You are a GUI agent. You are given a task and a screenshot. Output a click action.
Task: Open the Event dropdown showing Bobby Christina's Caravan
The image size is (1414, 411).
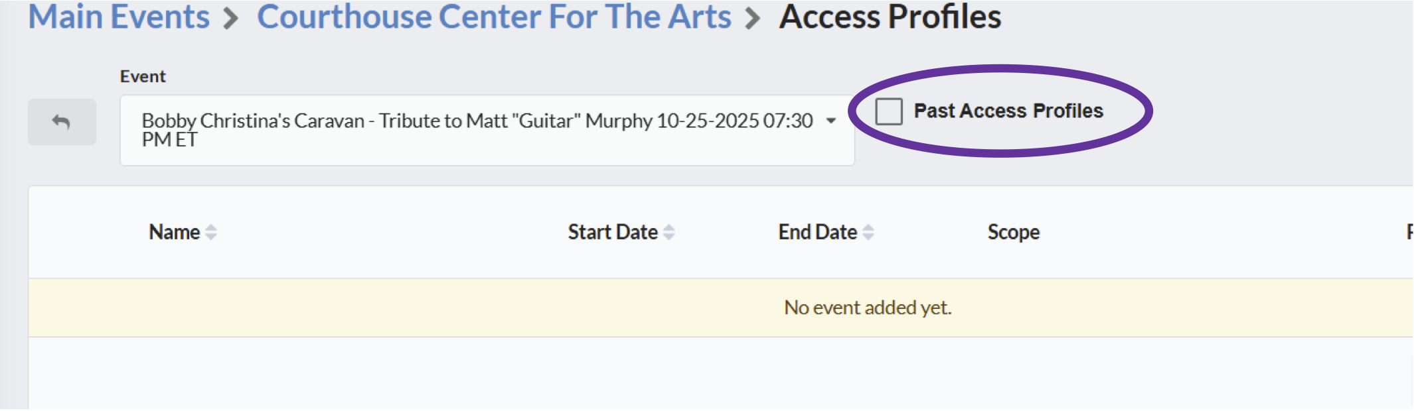(x=487, y=130)
